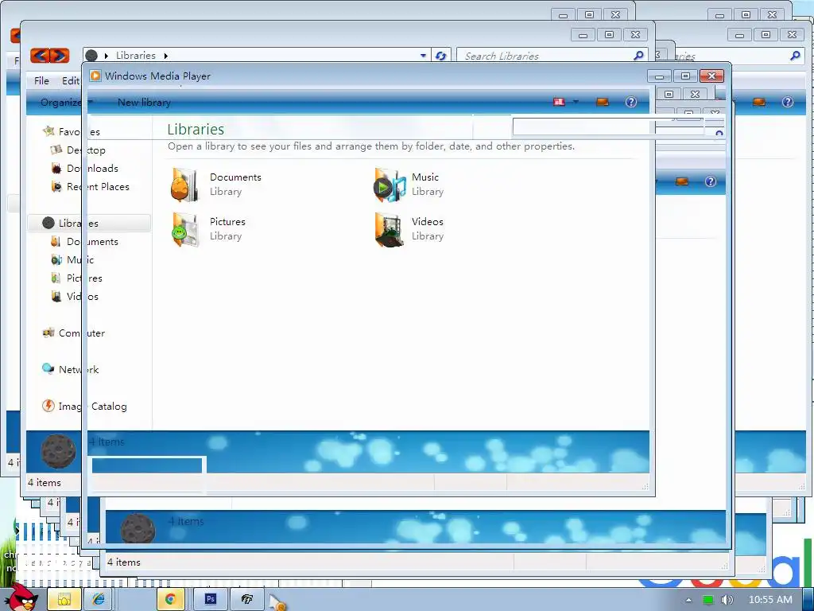Click the help icon in the far-right back window
814x611 pixels.
tap(788, 102)
